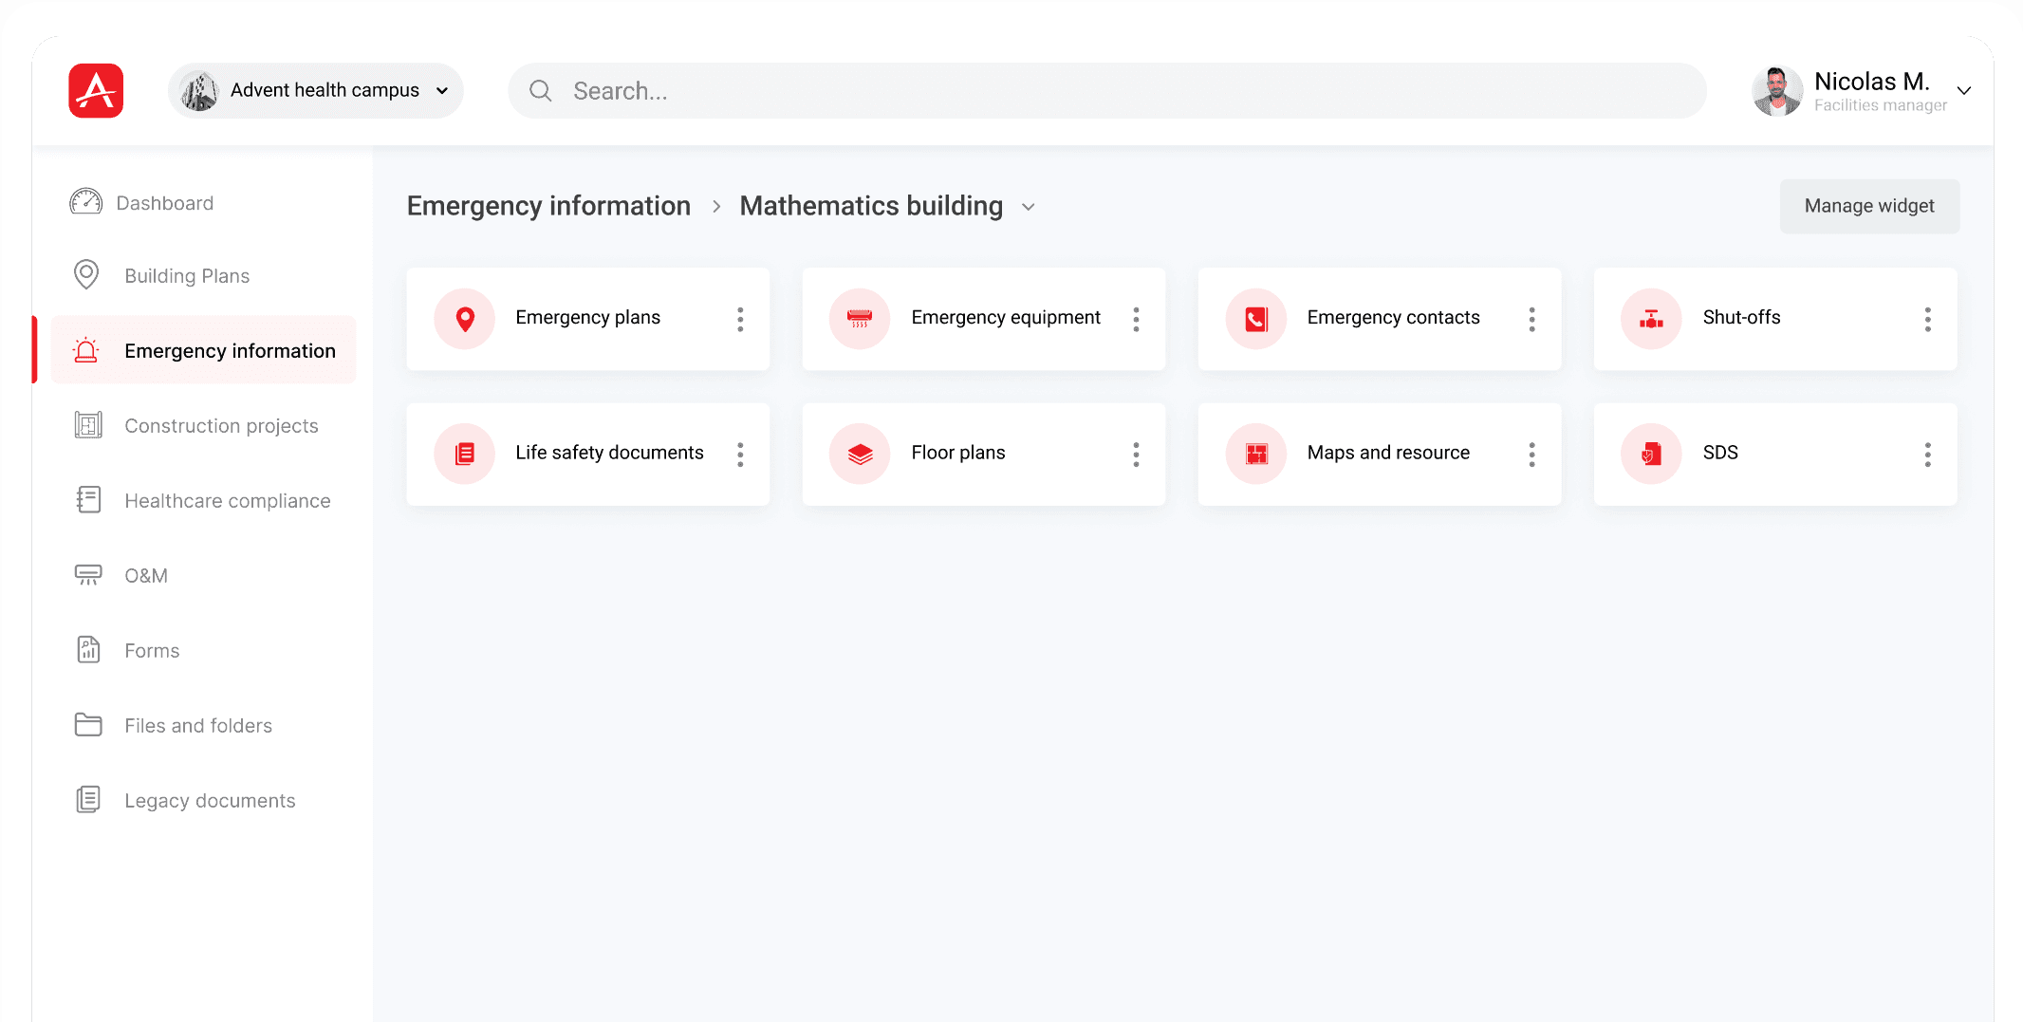This screenshot has width=2023, height=1022.
Task: Click the Maps and resource icon
Action: point(1255,454)
